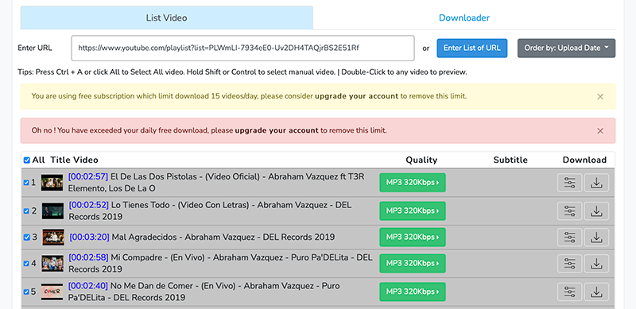Uncheck video 1 El De Las Dos Pistolas
Image resolution: width=636 pixels, height=309 pixels.
click(x=26, y=183)
